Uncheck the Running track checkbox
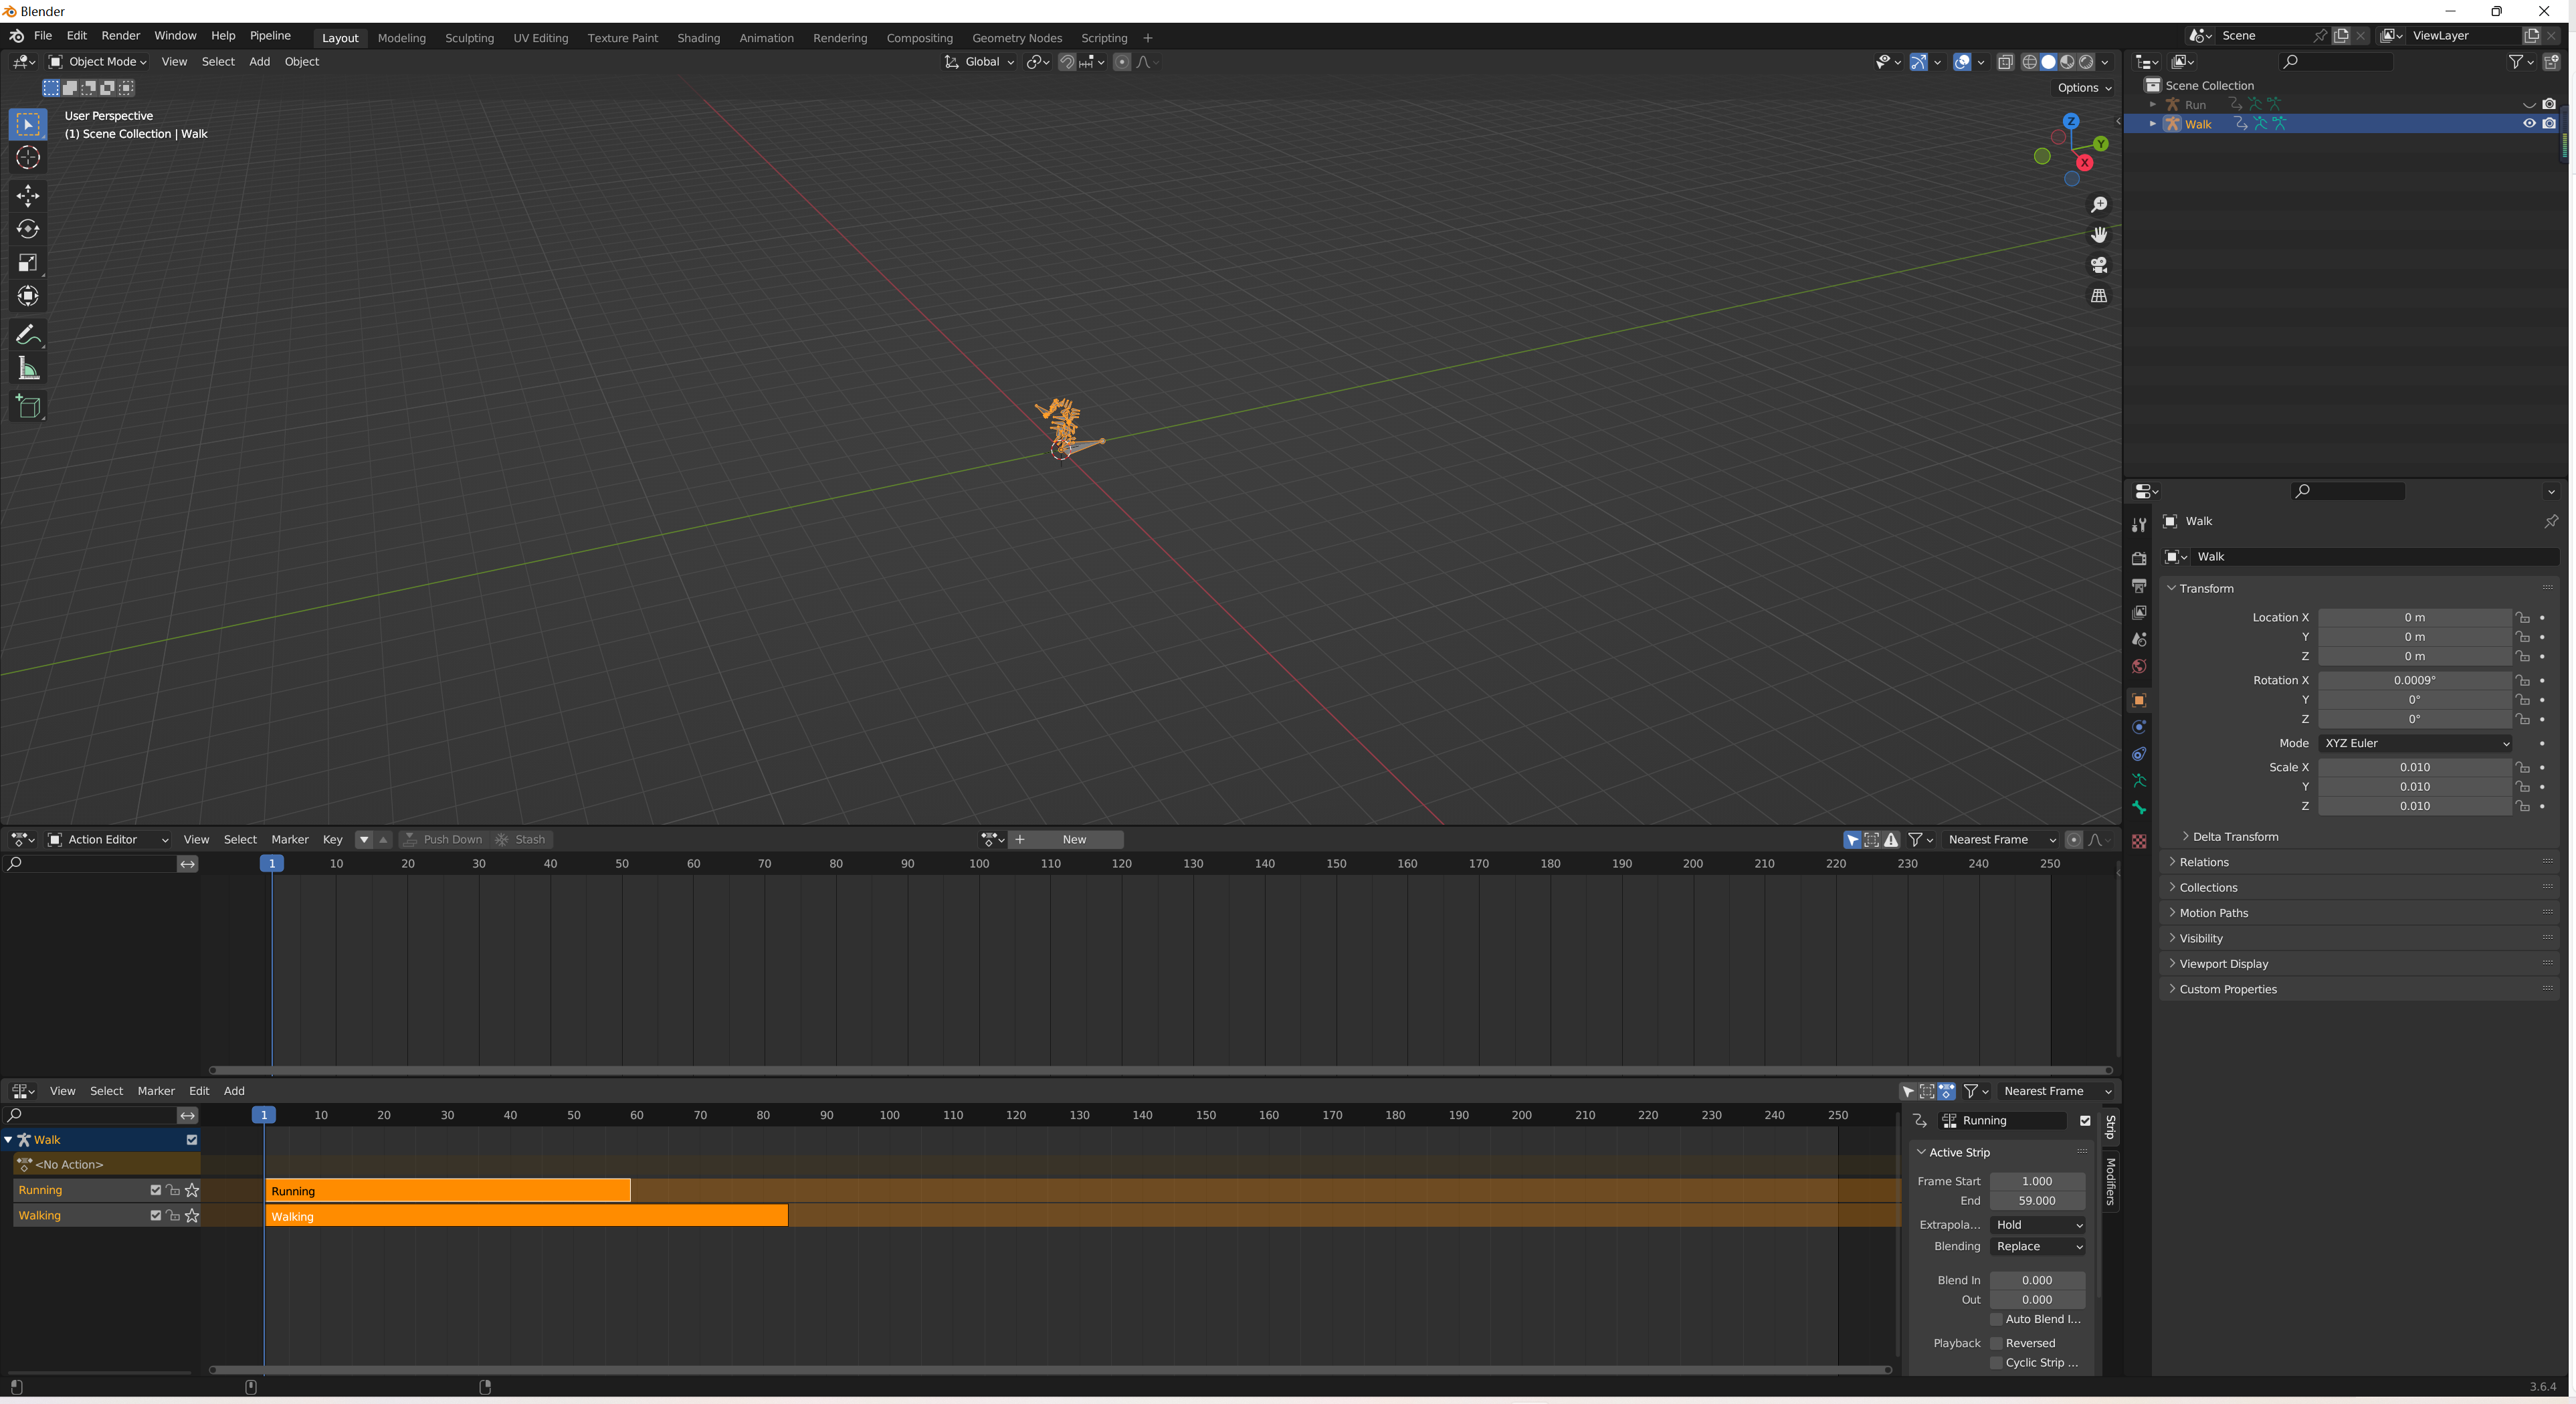The height and width of the screenshot is (1404, 2576). click(x=155, y=1190)
